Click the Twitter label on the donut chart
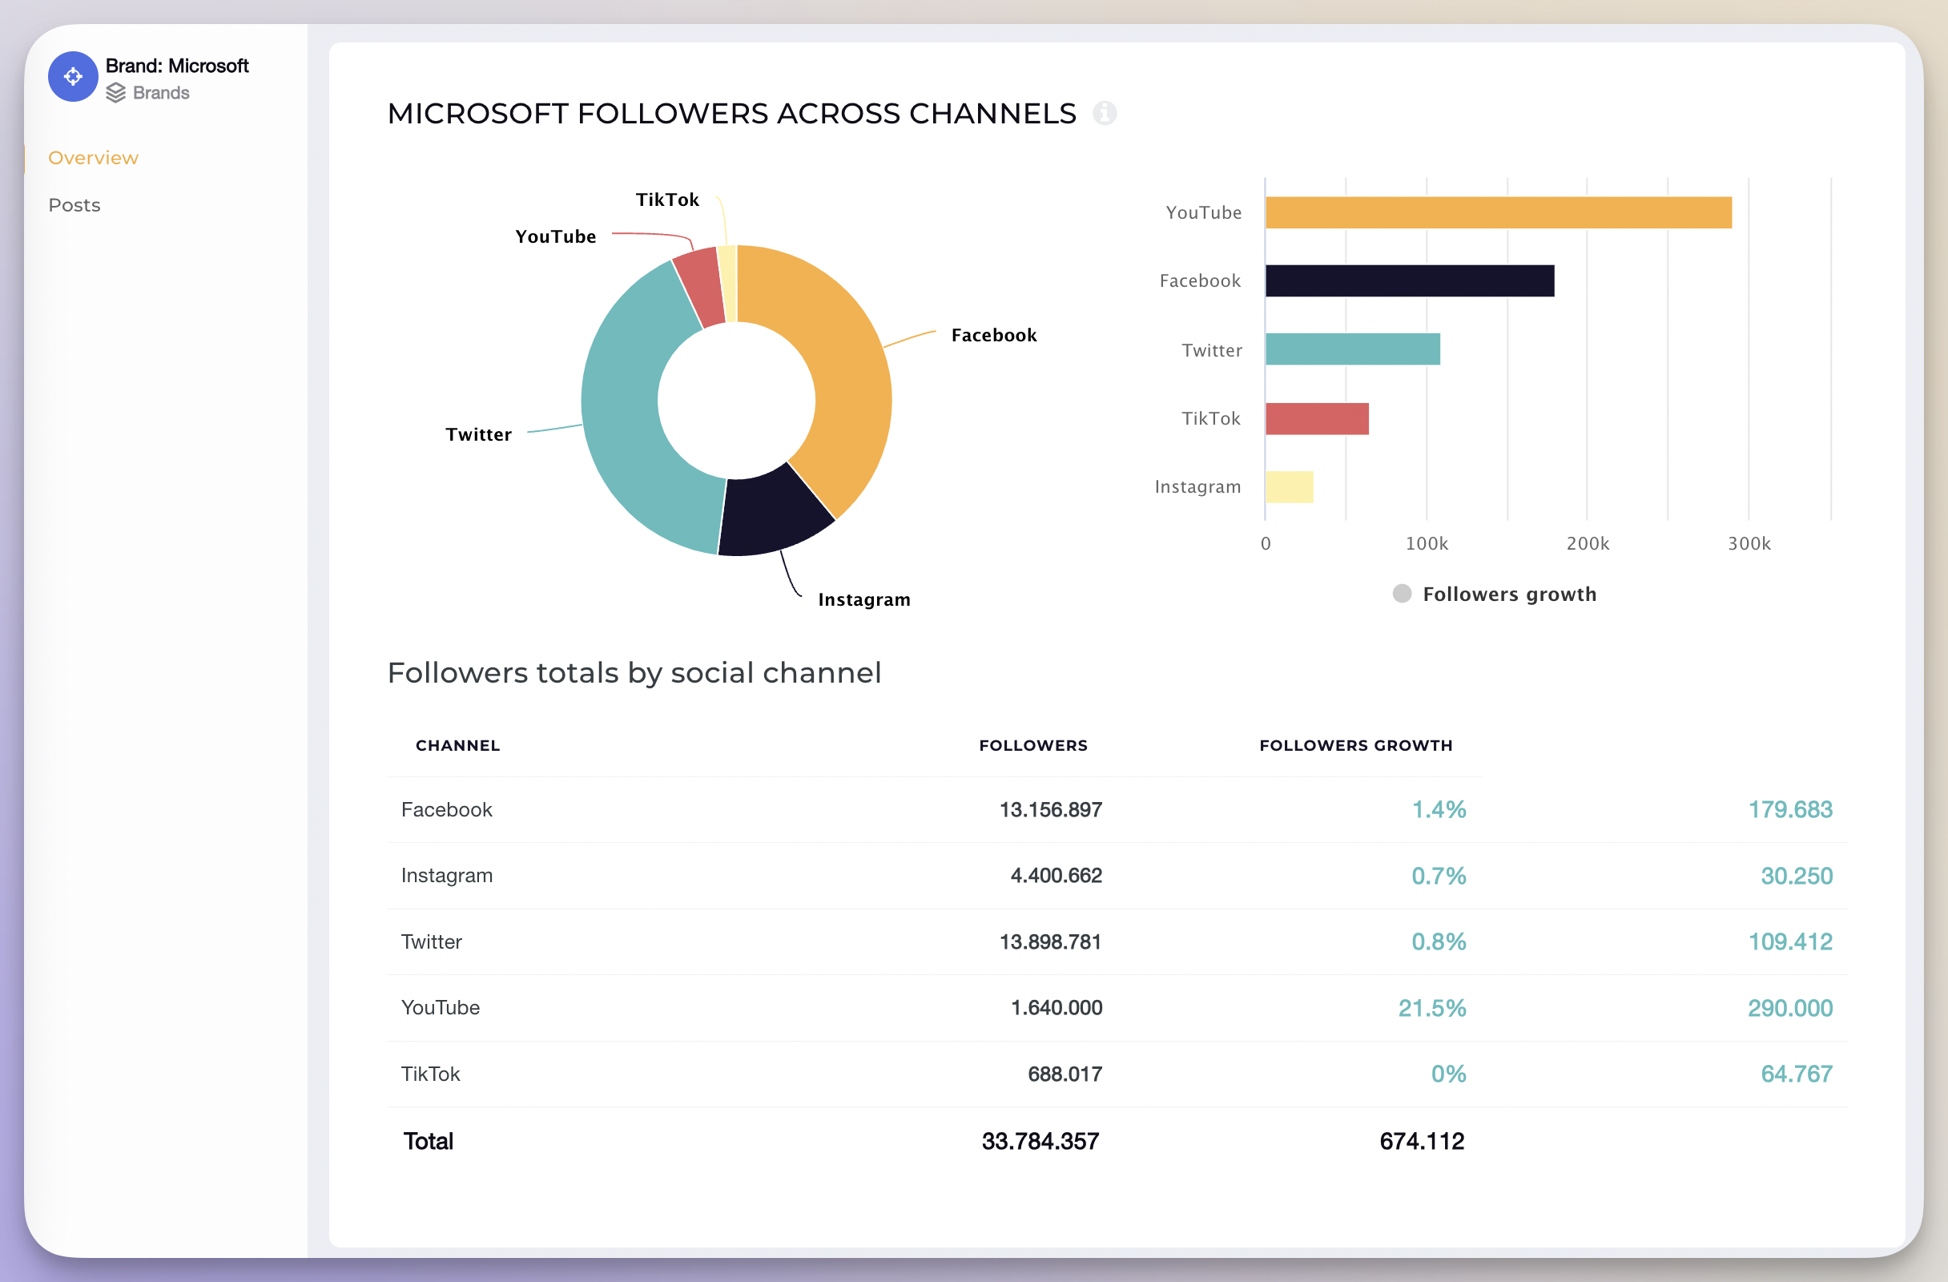Screen dimensions: 1948x1282 pyautogui.click(x=479, y=435)
